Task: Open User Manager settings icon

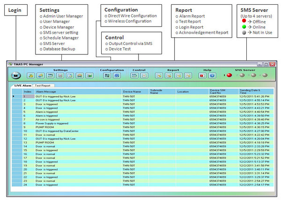Action: [x=40, y=75]
